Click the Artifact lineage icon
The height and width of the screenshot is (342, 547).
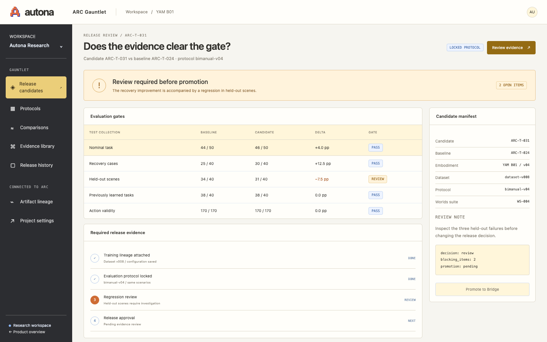coord(13,202)
